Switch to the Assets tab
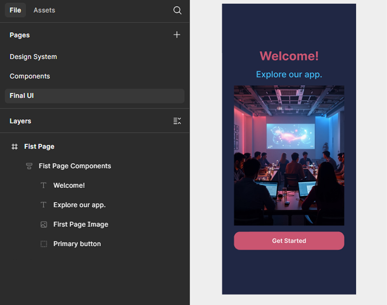The image size is (387, 305). 44,10
